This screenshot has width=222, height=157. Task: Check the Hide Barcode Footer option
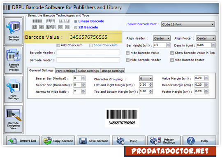tap(172, 60)
